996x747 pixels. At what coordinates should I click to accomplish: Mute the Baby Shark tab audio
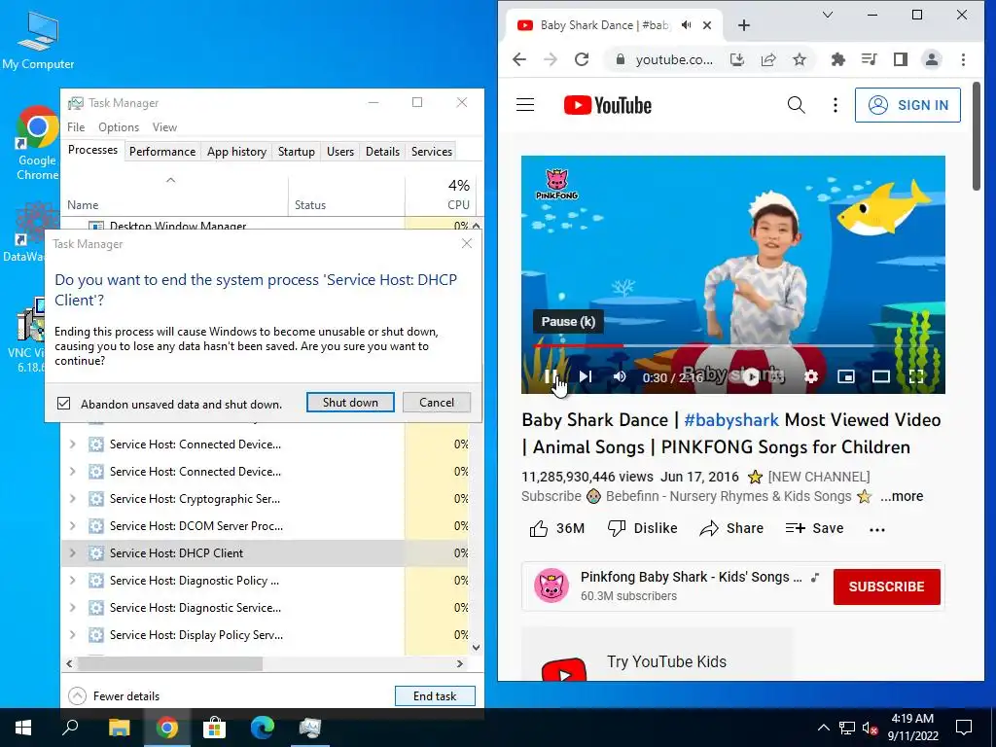click(686, 25)
